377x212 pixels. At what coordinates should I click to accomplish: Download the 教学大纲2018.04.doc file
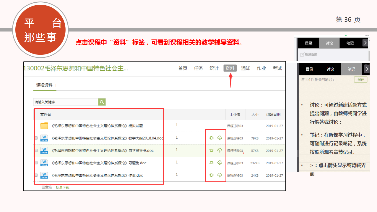click(x=220, y=138)
